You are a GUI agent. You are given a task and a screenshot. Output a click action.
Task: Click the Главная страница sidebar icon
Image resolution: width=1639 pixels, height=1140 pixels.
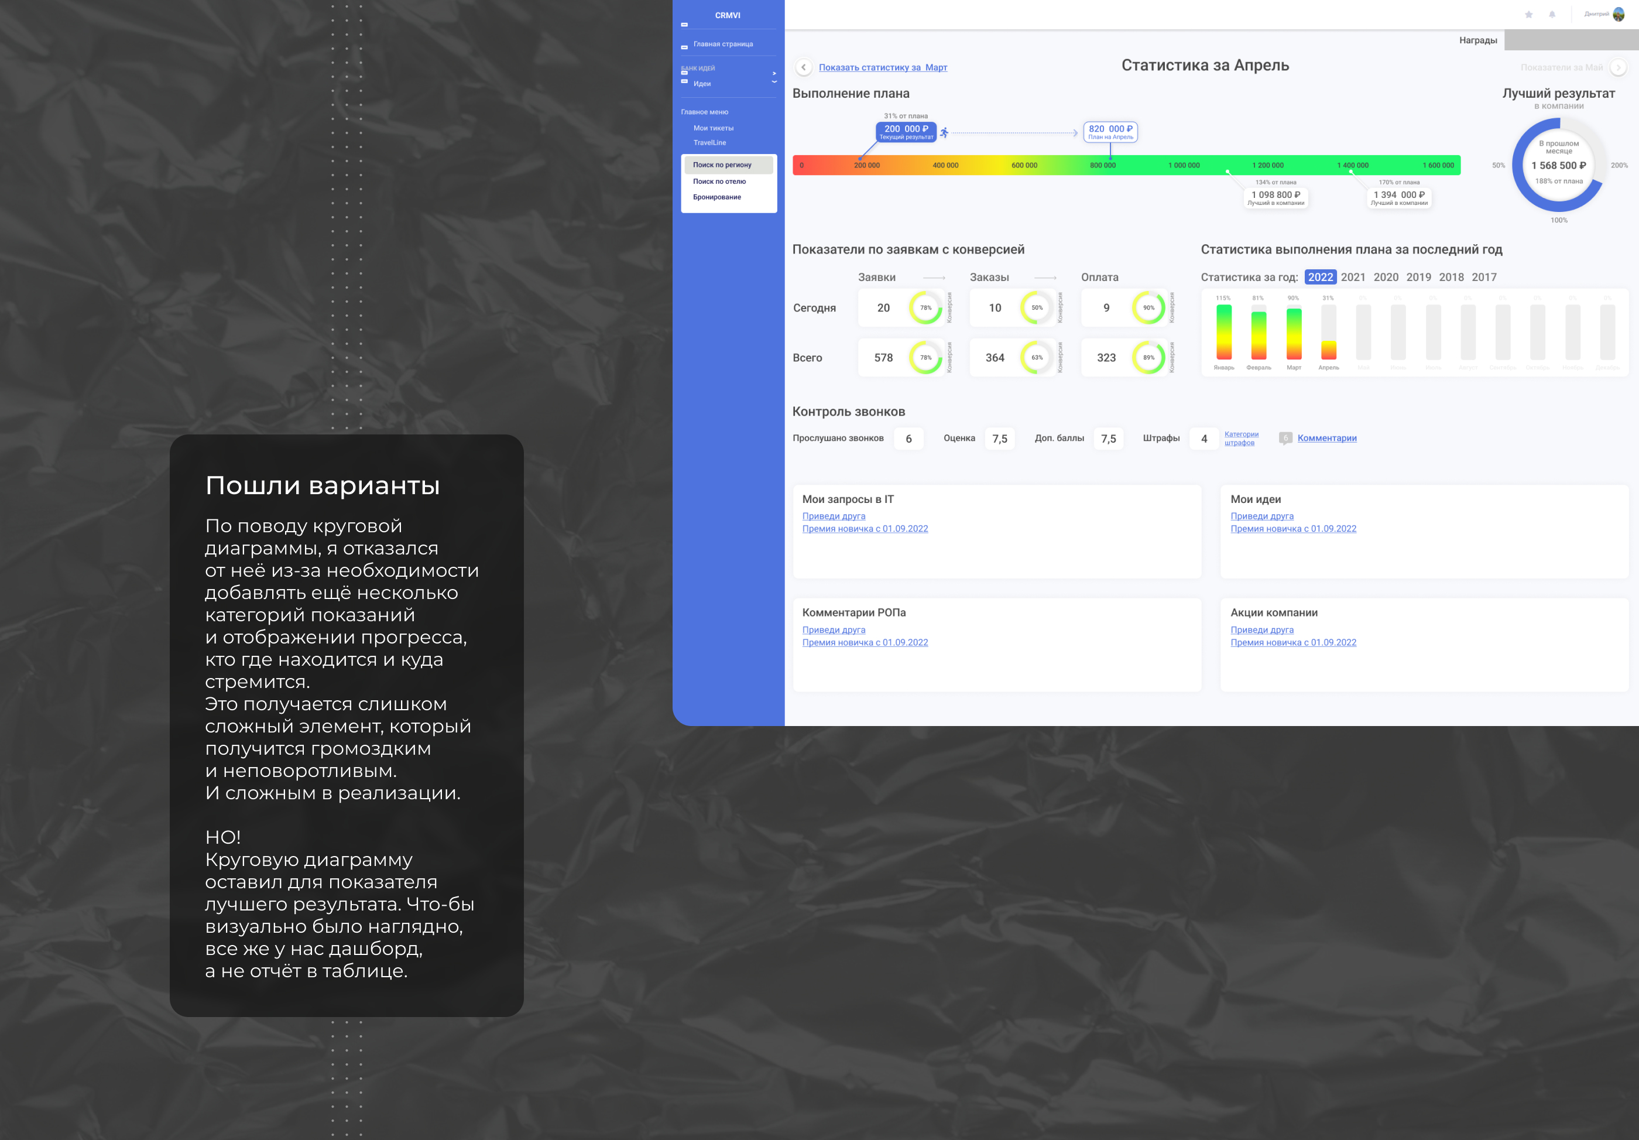[x=684, y=46]
